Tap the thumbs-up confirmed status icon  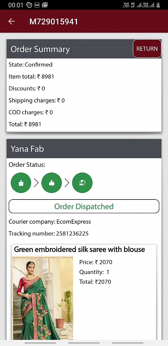pos(52,183)
